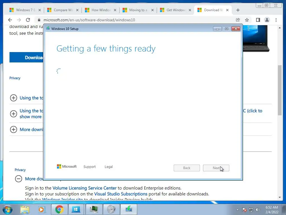Close the 'Compare Wi' tab
Image resolution: width=286 pixels, height=215 pixels.
point(77,10)
